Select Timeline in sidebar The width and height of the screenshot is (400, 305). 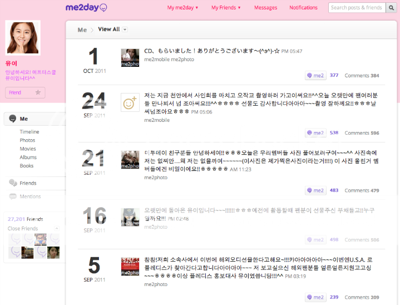click(29, 132)
